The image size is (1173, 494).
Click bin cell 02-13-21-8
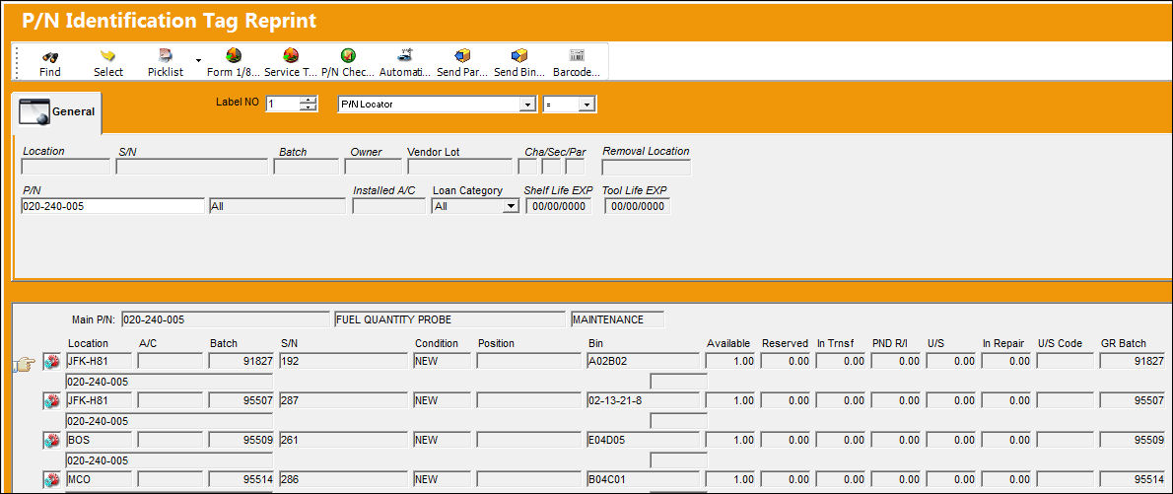644,400
